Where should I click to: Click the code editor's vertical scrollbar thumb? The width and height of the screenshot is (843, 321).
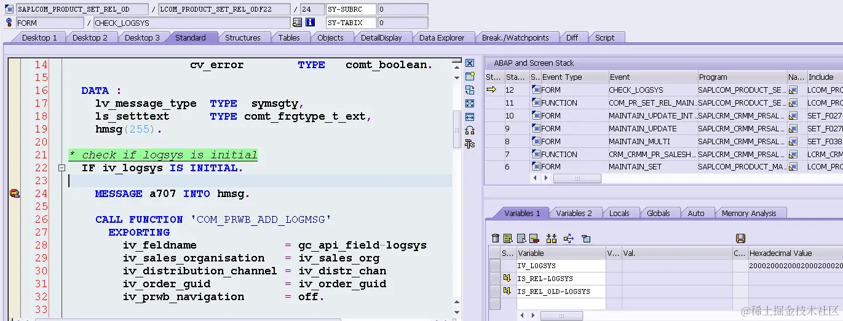click(x=456, y=130)
